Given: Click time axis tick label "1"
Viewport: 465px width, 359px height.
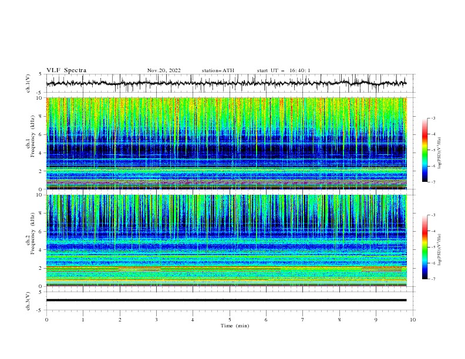Looking at the screenshot, I should click(83, 320).
